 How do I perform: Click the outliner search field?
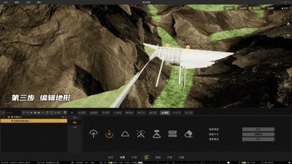tap(13, 113)
